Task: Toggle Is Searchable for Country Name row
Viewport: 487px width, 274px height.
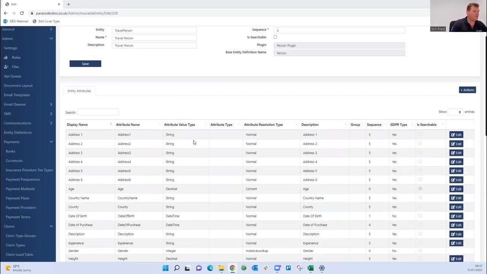Action: pos(420,198)
